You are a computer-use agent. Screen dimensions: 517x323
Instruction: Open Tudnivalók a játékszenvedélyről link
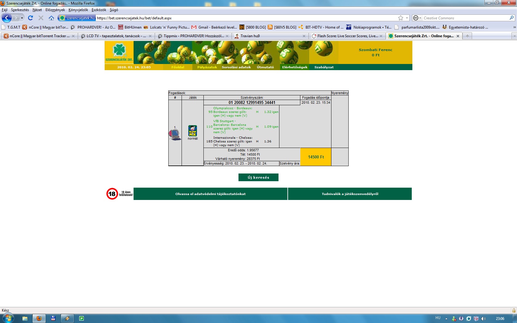click(350, 194)
